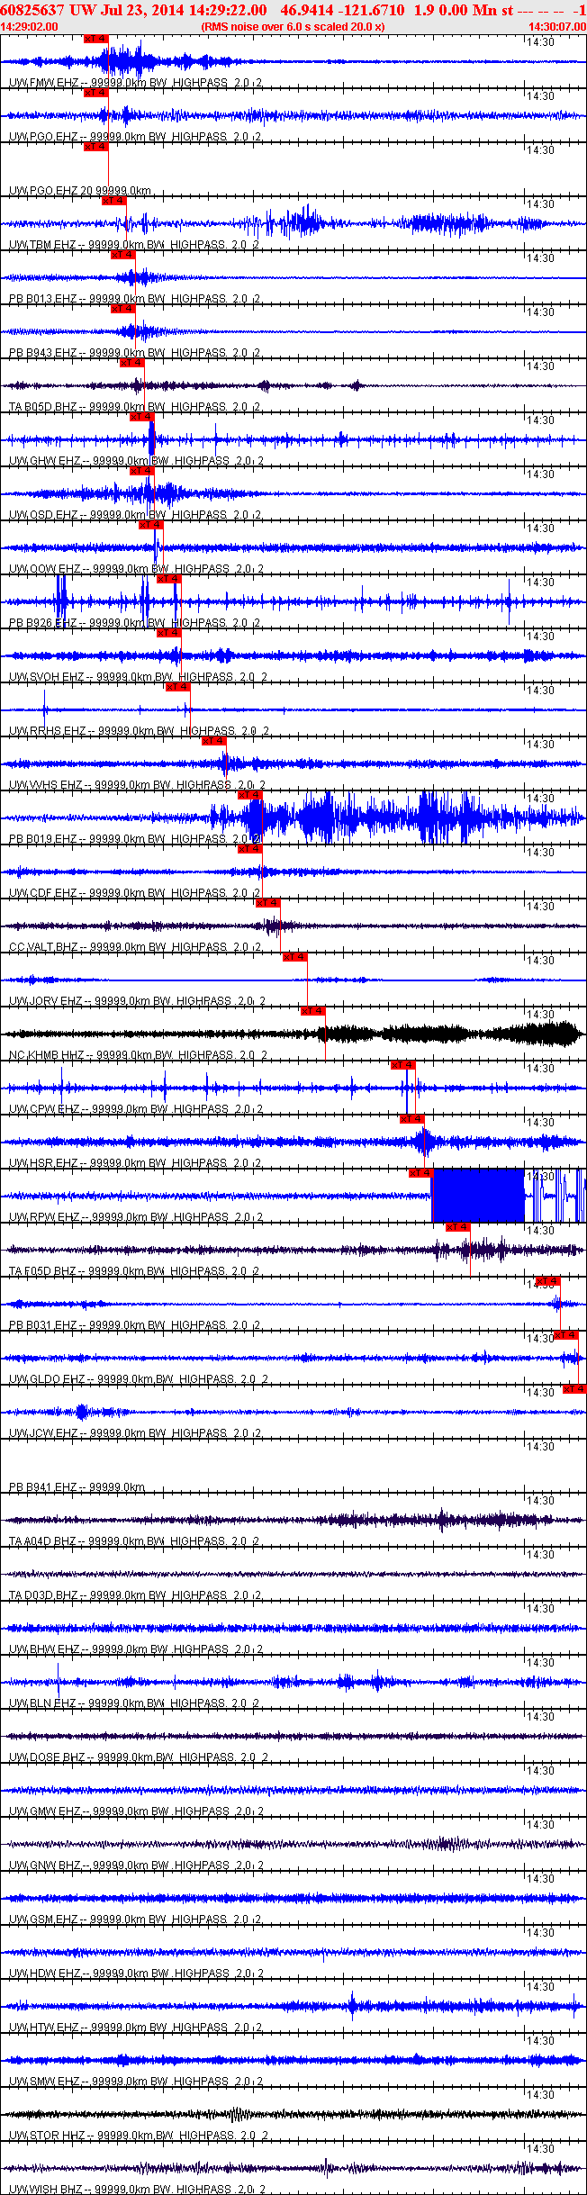Select the TA.A04D BHZ station label
The image size is (587, 2195).
[42, 1541]
